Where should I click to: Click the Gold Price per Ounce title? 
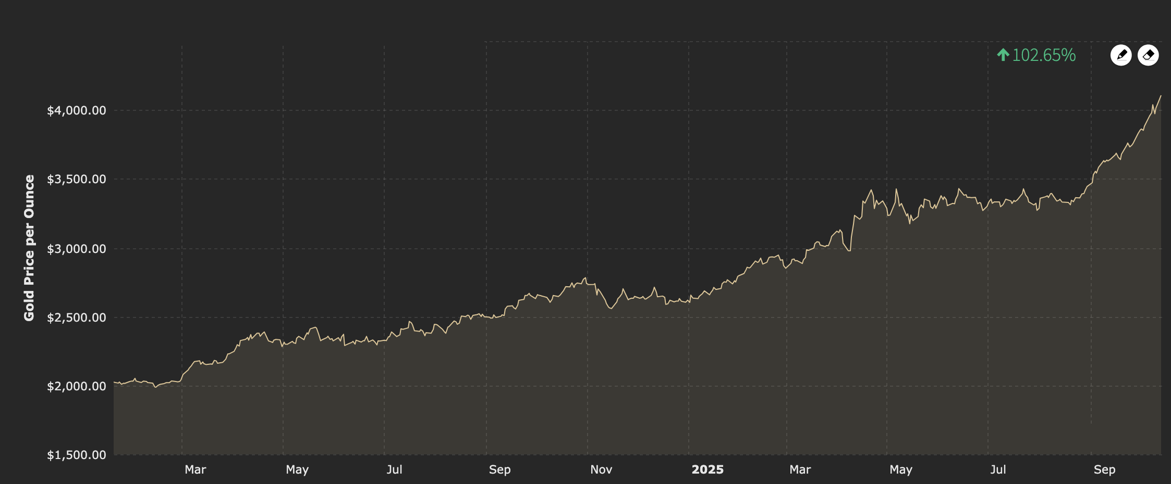point(29,248)
